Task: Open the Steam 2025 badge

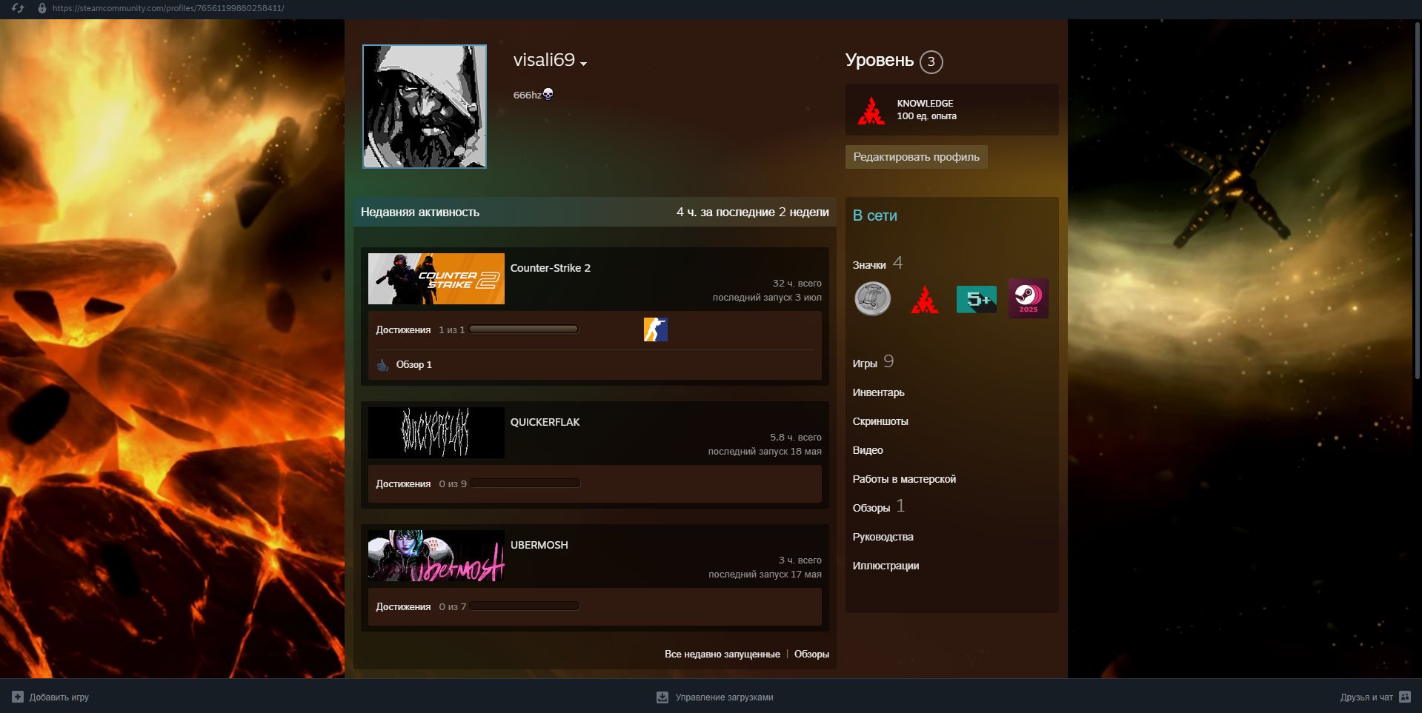Action: click(x=1028, y=298)
